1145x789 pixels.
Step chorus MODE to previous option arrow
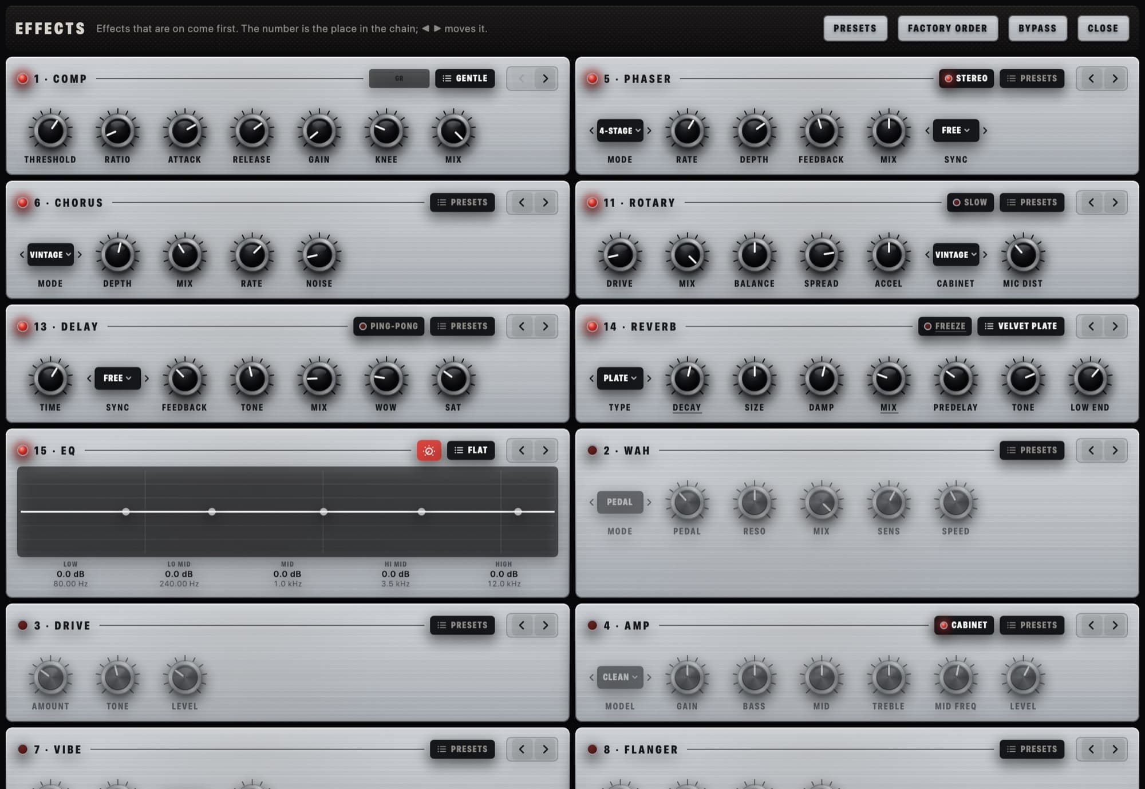22,255
